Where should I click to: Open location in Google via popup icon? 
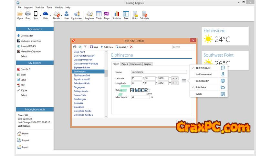click(x=223, y=74)
